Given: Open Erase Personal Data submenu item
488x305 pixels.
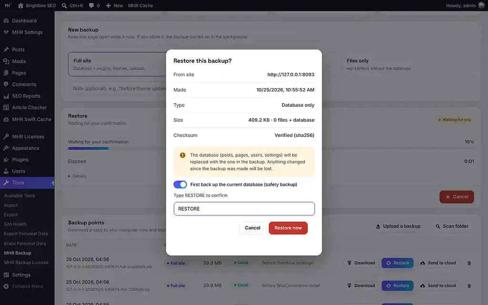Looking at the screenshot, I should [x=25, y=244].
